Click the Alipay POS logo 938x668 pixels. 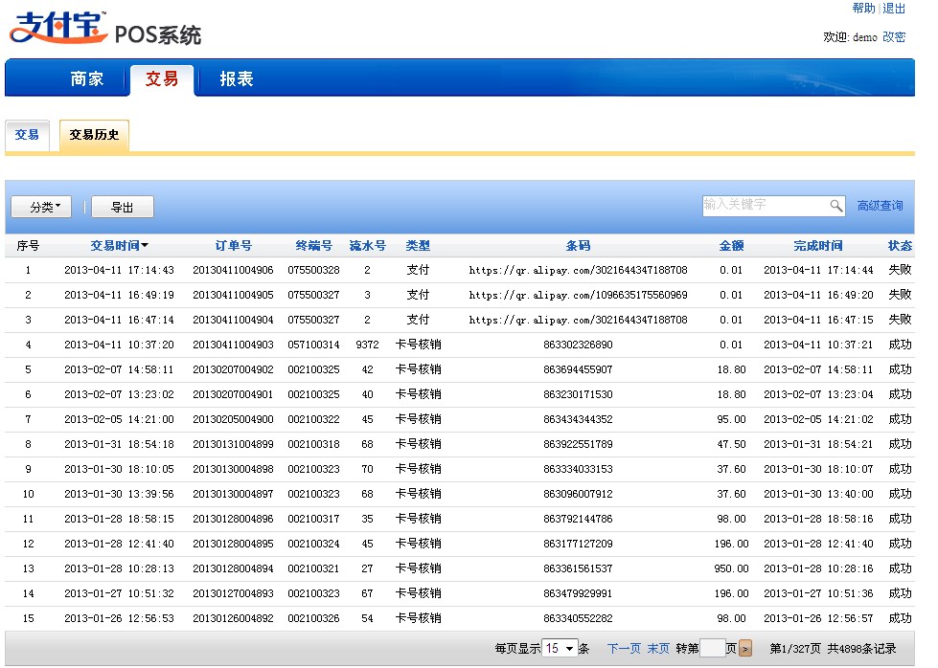[105, 28]
